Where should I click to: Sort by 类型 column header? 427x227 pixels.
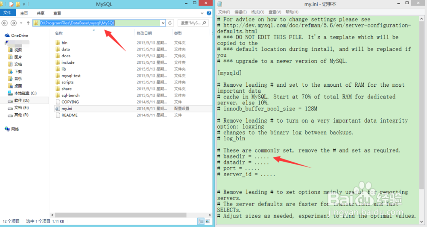coord(178,33)
